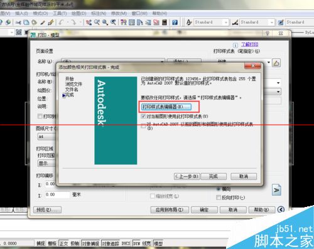Click the Text Style icon
The width and height of the screenshot is (314, 249).
click(189, 22)
